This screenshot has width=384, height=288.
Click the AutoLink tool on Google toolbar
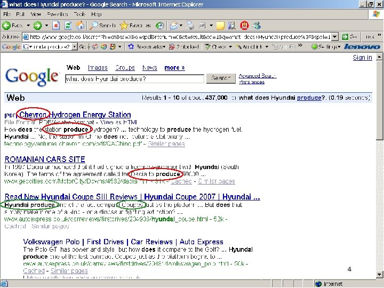[x=250, y=46]
